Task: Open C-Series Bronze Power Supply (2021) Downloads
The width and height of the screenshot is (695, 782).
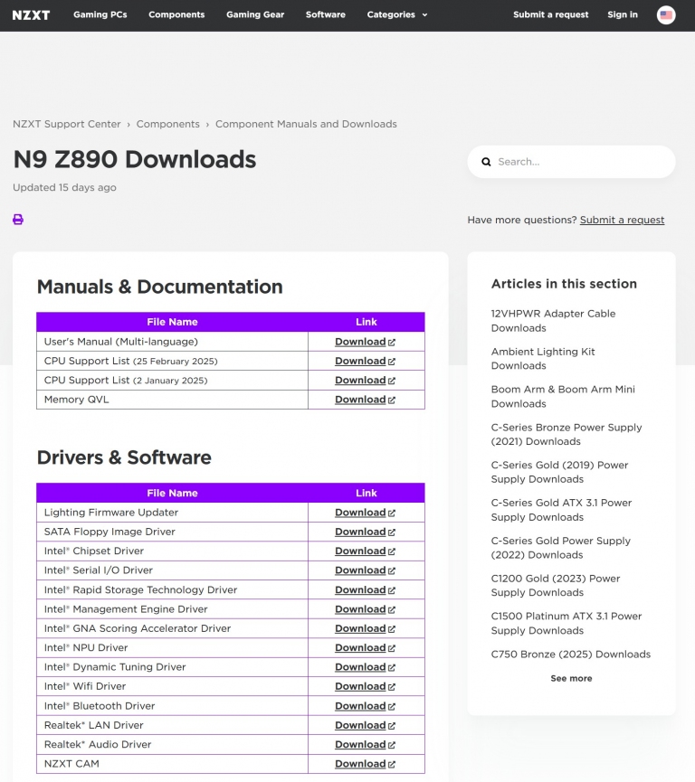Action: (566, 434)
